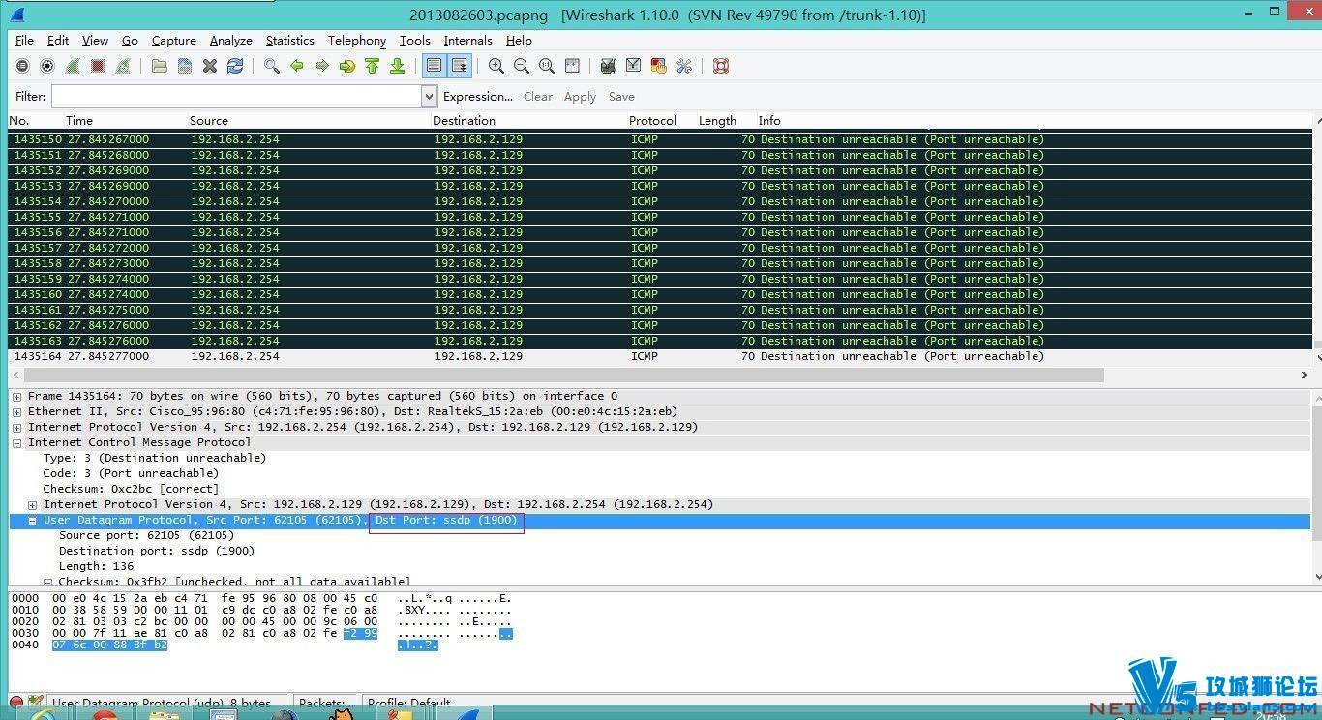The image size is (1322, 720).
Task: Open the File menu
Action: click(24, 41)
